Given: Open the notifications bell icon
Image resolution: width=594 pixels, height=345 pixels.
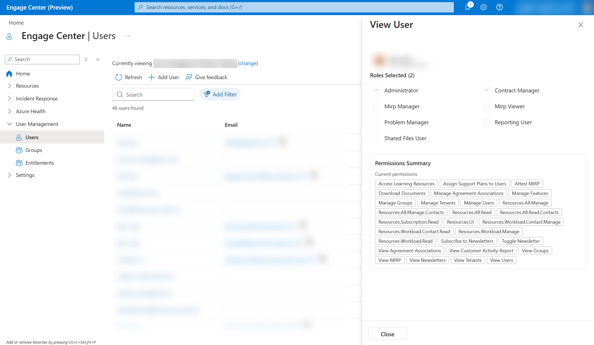Looking at the screenshot, I should pos(467,7).
